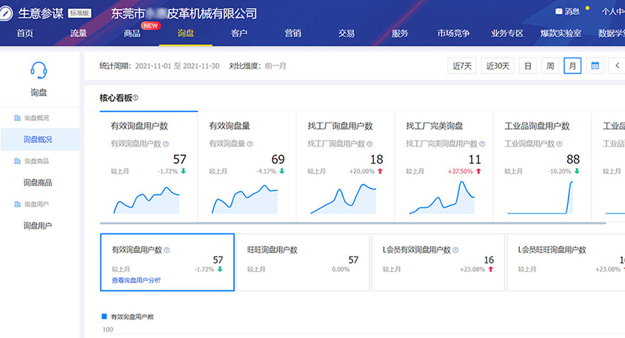625x338 pixels.
Task: Select the 有效询盘用户数 core card
Action: tap(149, 167)
